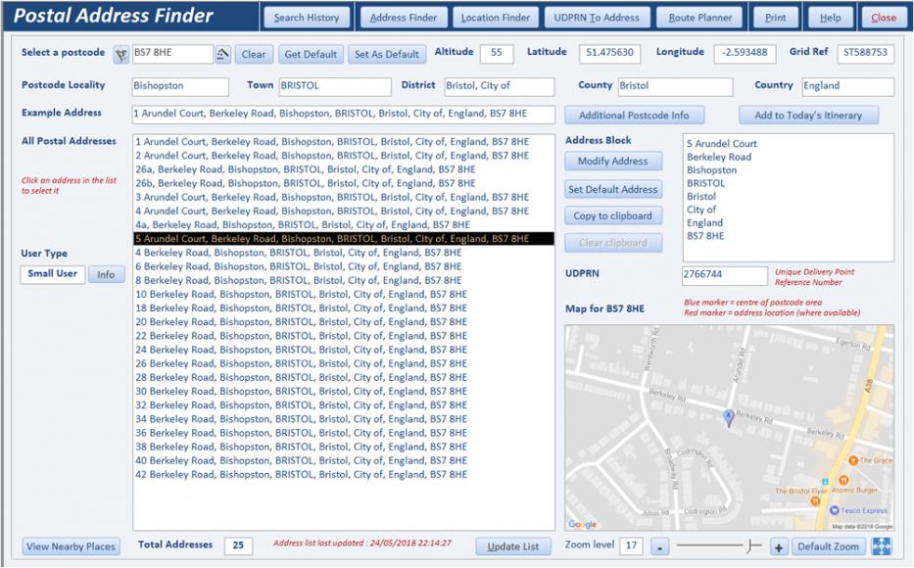This screenshot has width=914, height=568.
Task: Click the Example Address field
Action: point(344,115)
